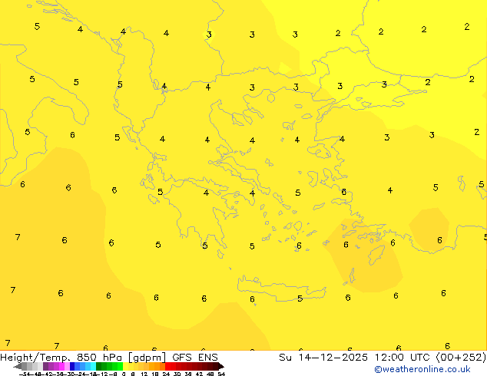The height and width of the screenshot is (376, 487).
Task: Click the '12:00 UTC' time label
Action: pyautogui.click(x=403, y=358)
